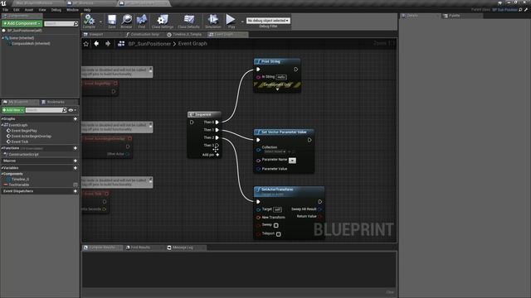Collapse the Functions section

[x=2, y=148]
